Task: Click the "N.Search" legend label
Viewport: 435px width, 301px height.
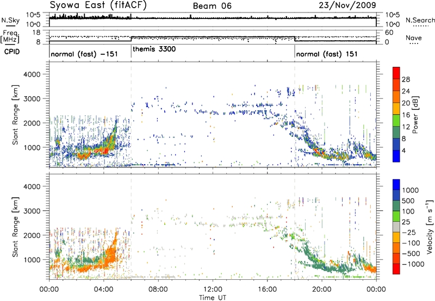Action: click(x=420, y=20)
